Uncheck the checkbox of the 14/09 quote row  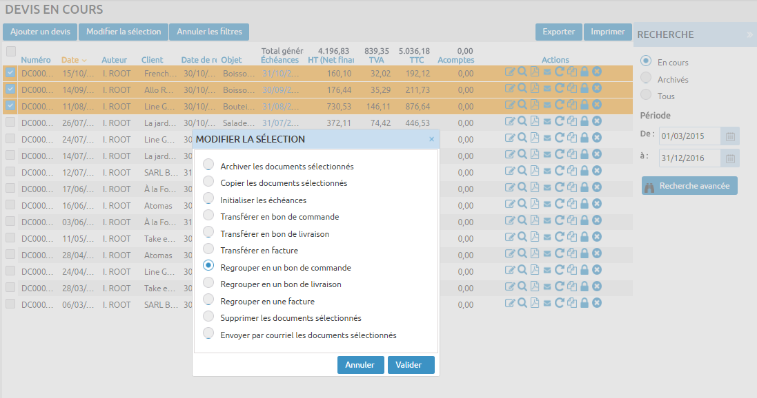pos(10,89)
